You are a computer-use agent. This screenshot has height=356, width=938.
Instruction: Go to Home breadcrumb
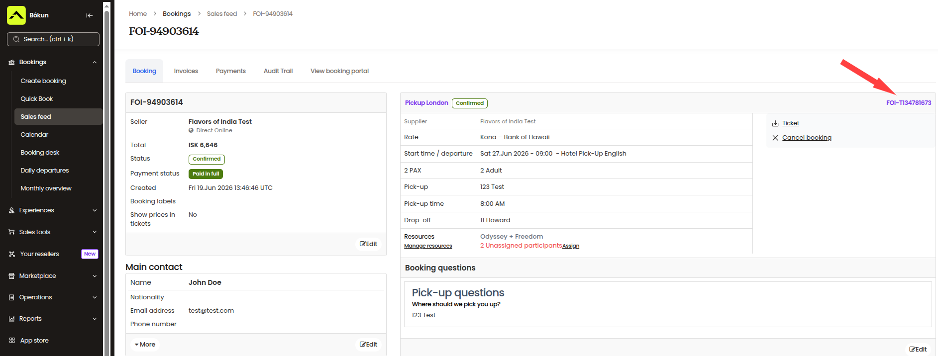138,14
